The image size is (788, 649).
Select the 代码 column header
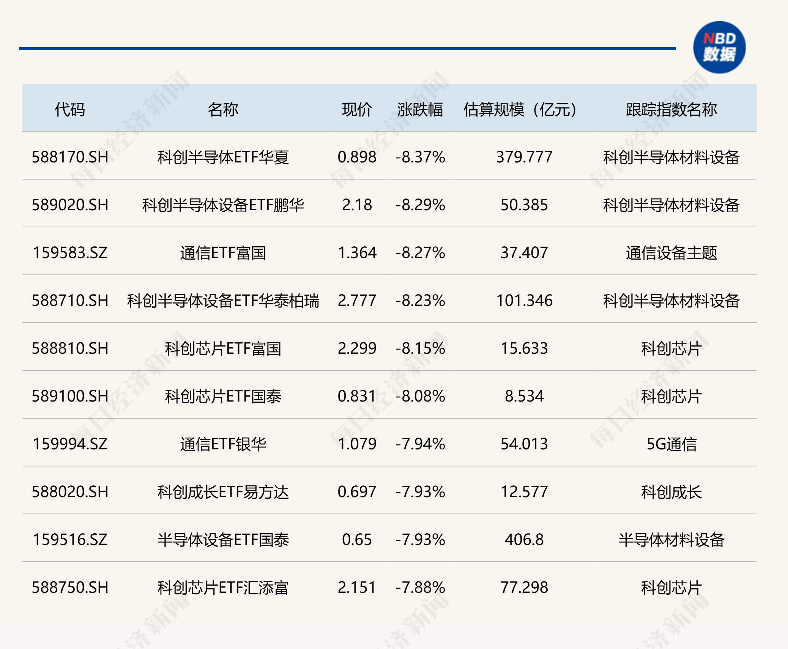tap(70, 110)
